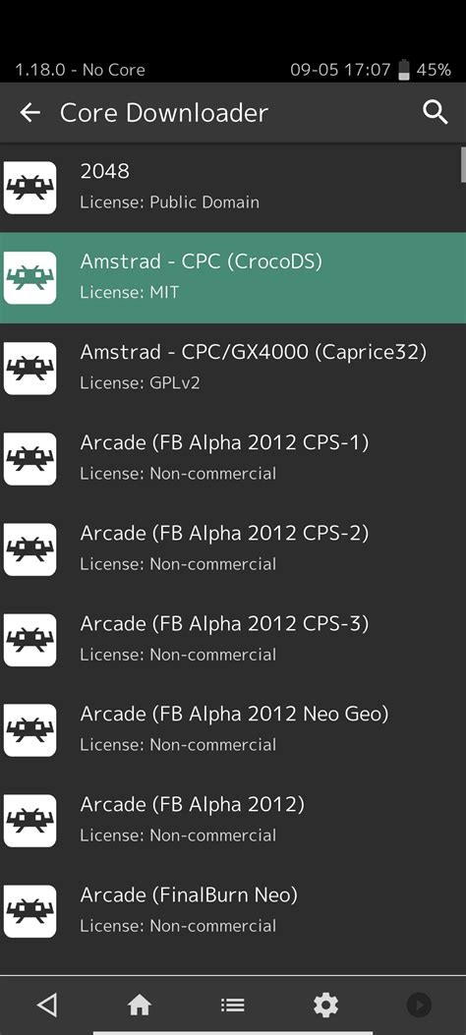
Task: Select Amstrad - CPC/GX4000 (Caprice32) entry
Action: (x=233, y=369)
